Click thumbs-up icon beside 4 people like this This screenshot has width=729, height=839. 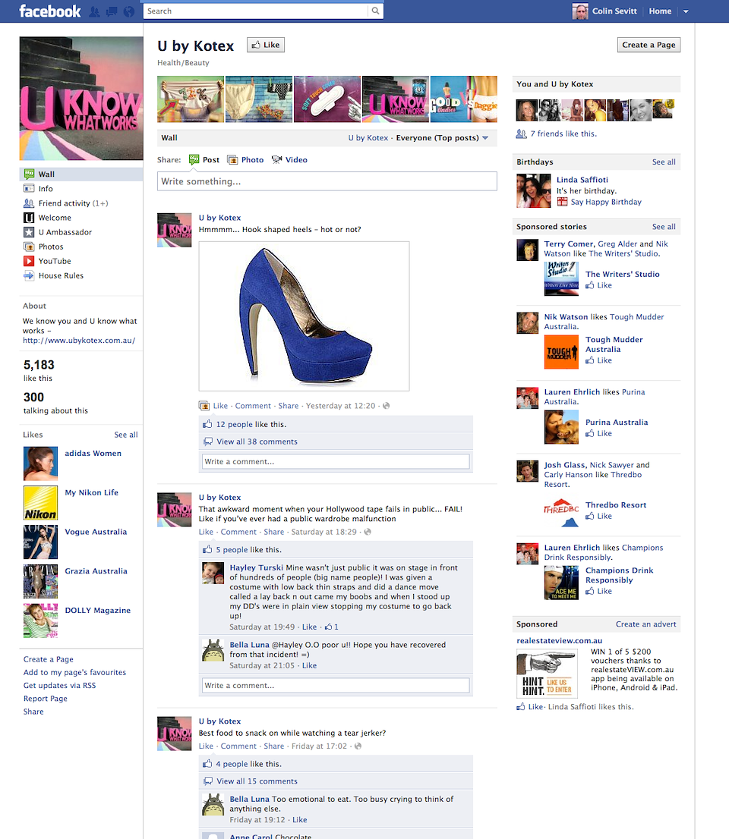[x=207, y=764]
